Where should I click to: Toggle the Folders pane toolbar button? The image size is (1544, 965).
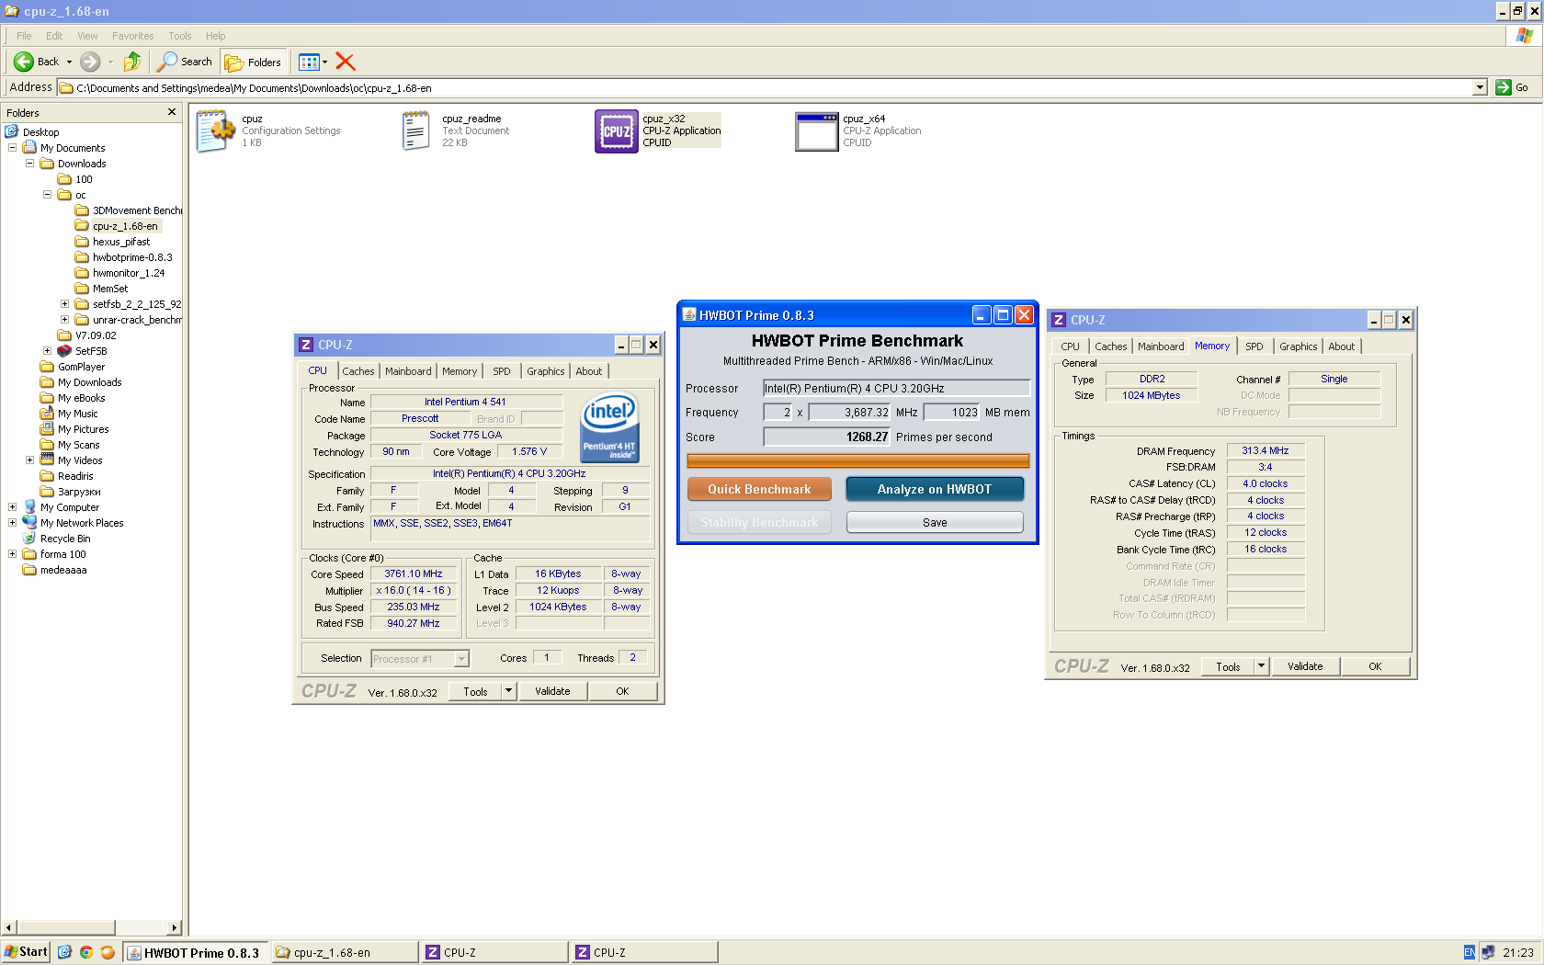tap(254, 62)
